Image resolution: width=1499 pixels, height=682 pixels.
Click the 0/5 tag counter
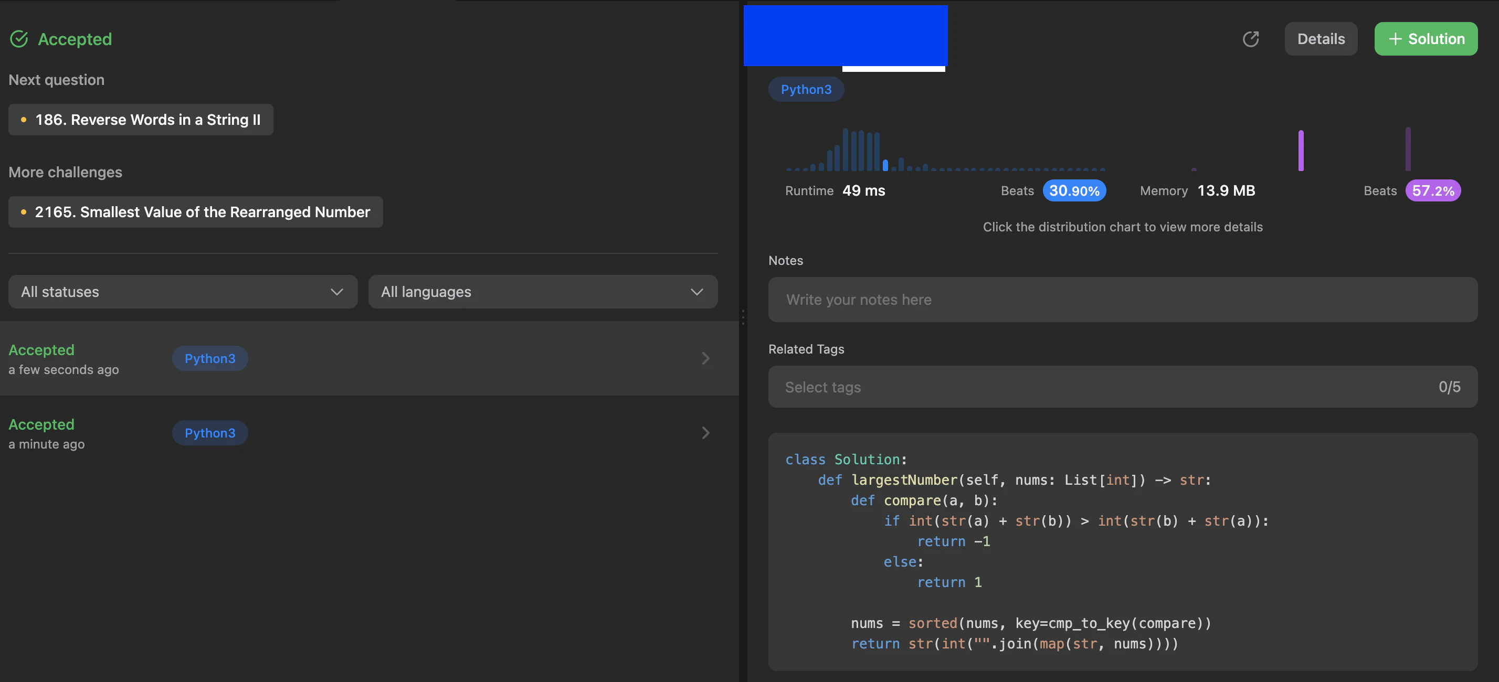coord(1449,387)
